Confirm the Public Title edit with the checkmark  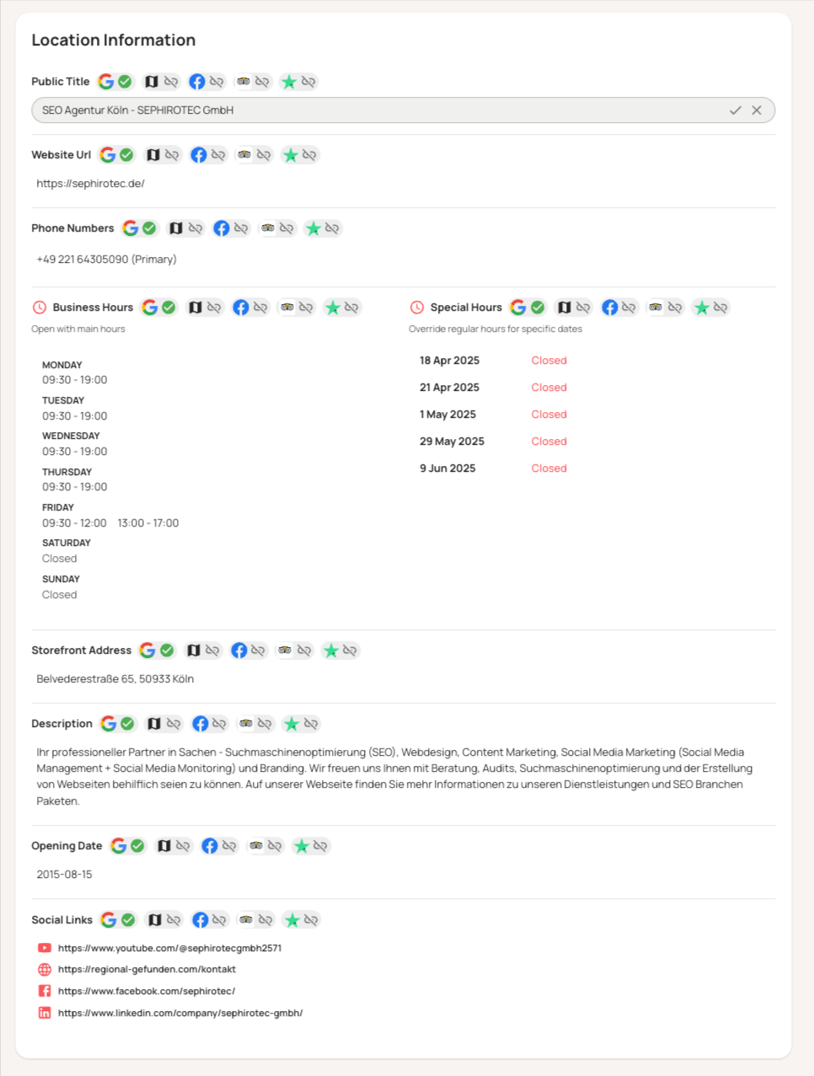(x=735, y=110)
